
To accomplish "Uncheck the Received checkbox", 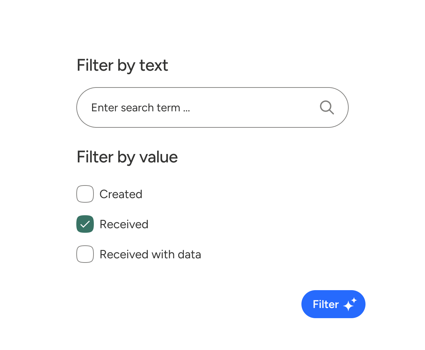I will (x=85, y=224).
